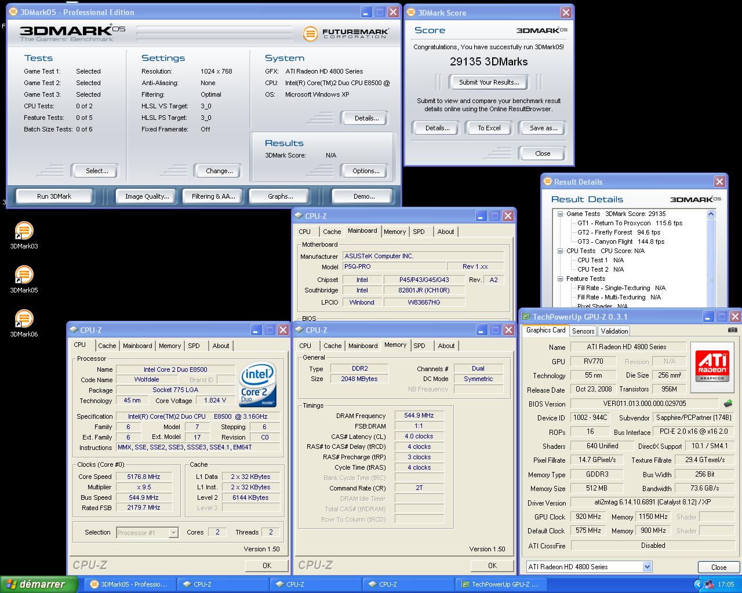The image size is (742, 593).
Task: Click the Result Details window title icon
Action: click(x=547, y=181)
